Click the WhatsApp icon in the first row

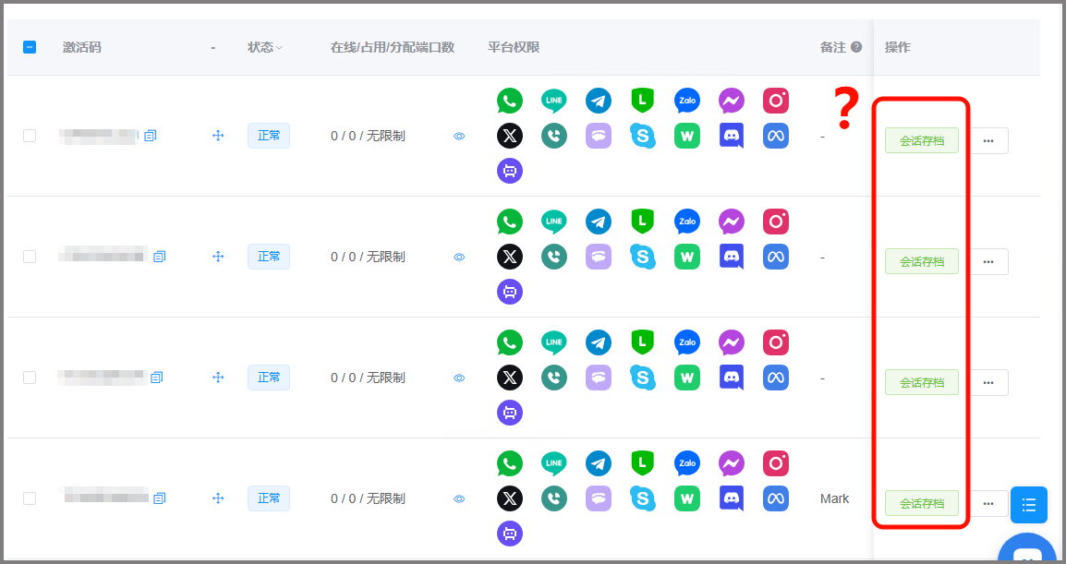pos(509,101)
